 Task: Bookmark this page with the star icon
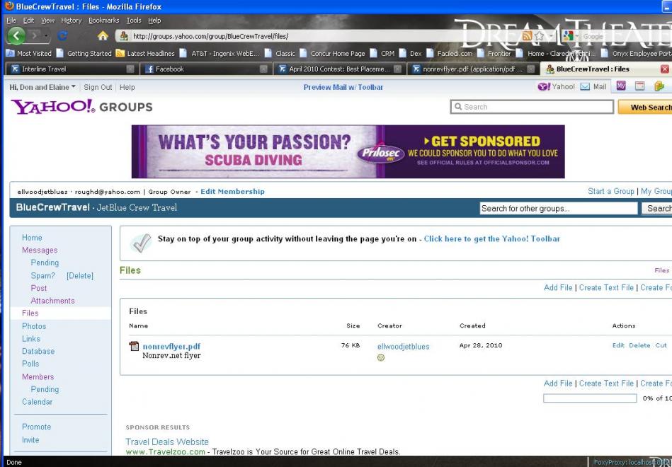point(541,36)
